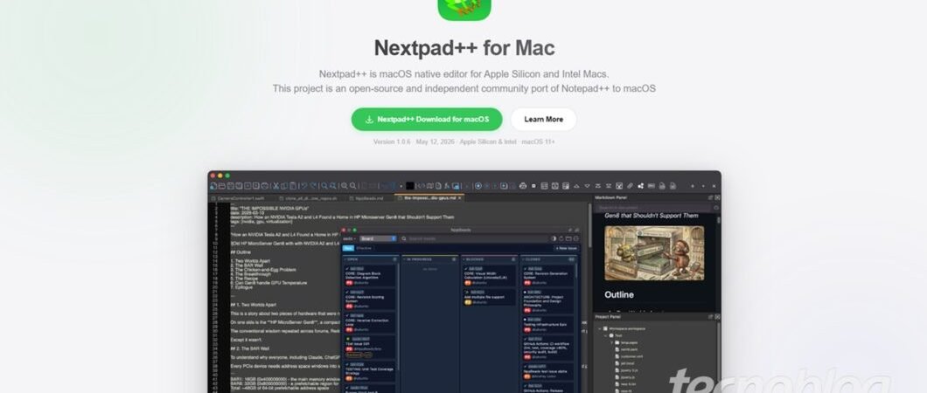Collapse the CLOSED kanban column
The width and height of the screenshot is (927, 393).
523,259
